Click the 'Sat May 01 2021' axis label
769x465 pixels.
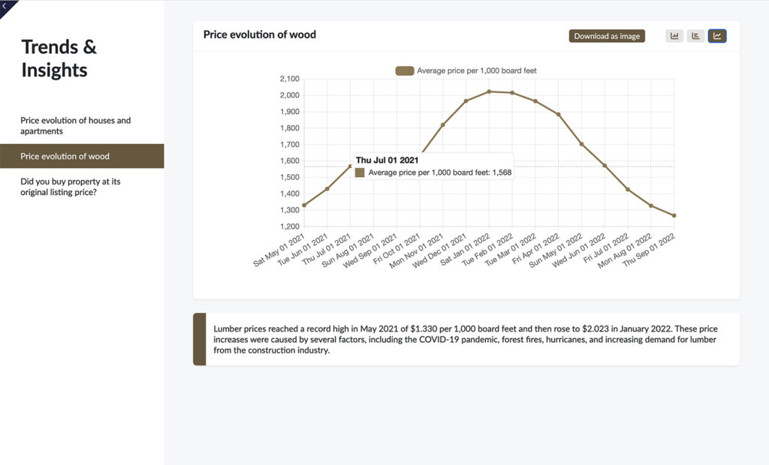[x=278, y=247]
